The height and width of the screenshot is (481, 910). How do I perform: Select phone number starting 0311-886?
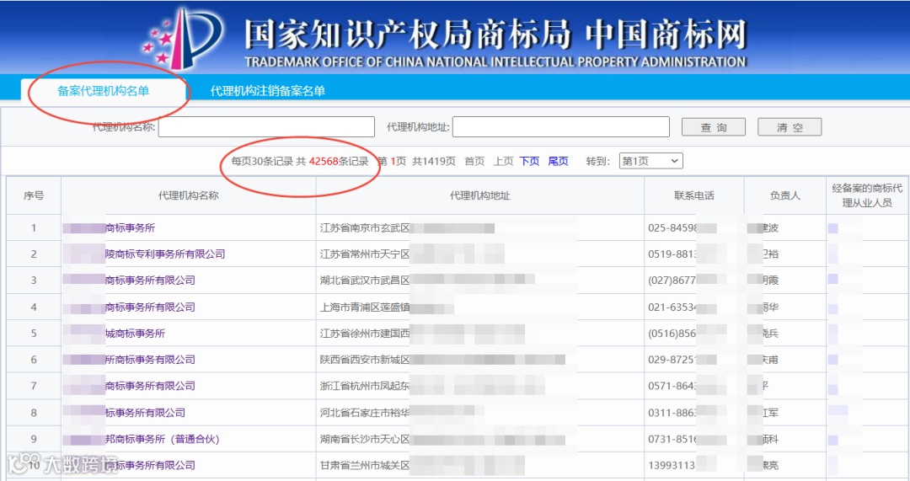tap(672, 413)
